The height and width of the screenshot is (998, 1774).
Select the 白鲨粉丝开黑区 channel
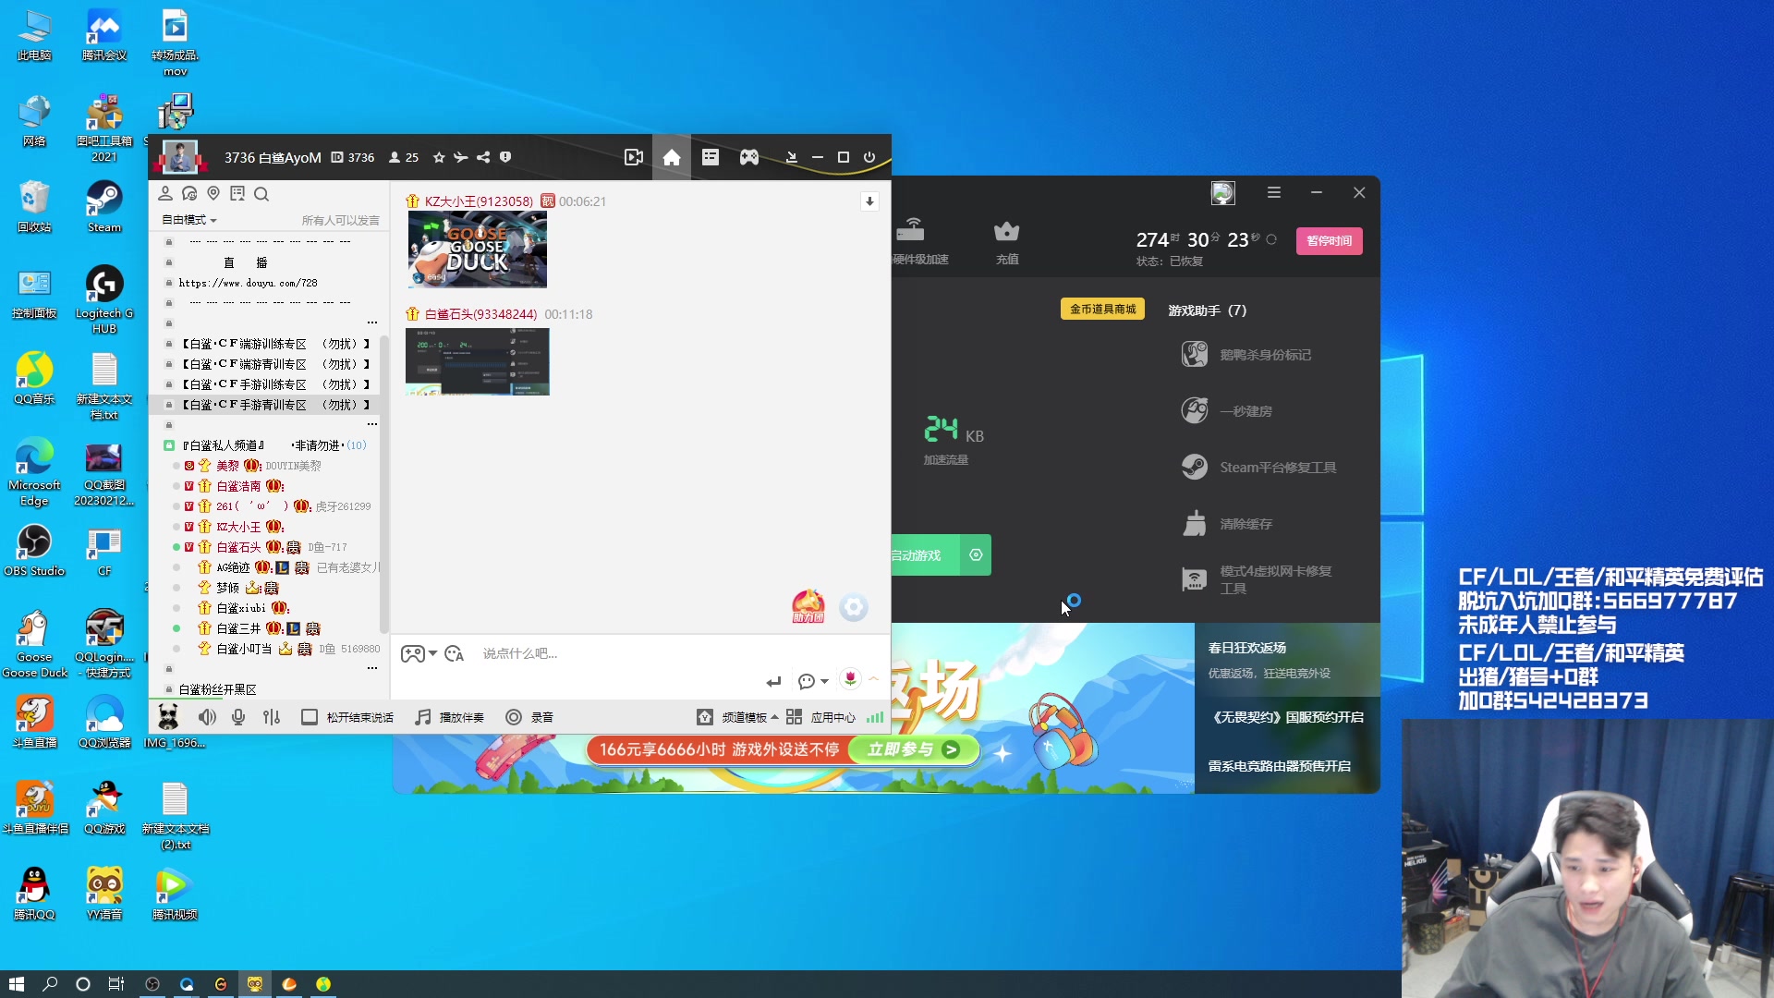coord(217,689)
